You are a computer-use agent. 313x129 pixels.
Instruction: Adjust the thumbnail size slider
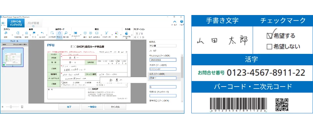click(11, 107)
